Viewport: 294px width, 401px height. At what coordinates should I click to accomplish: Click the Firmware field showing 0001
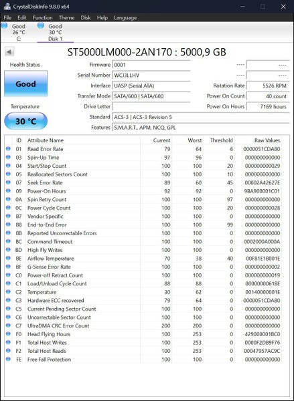(151, 65)
